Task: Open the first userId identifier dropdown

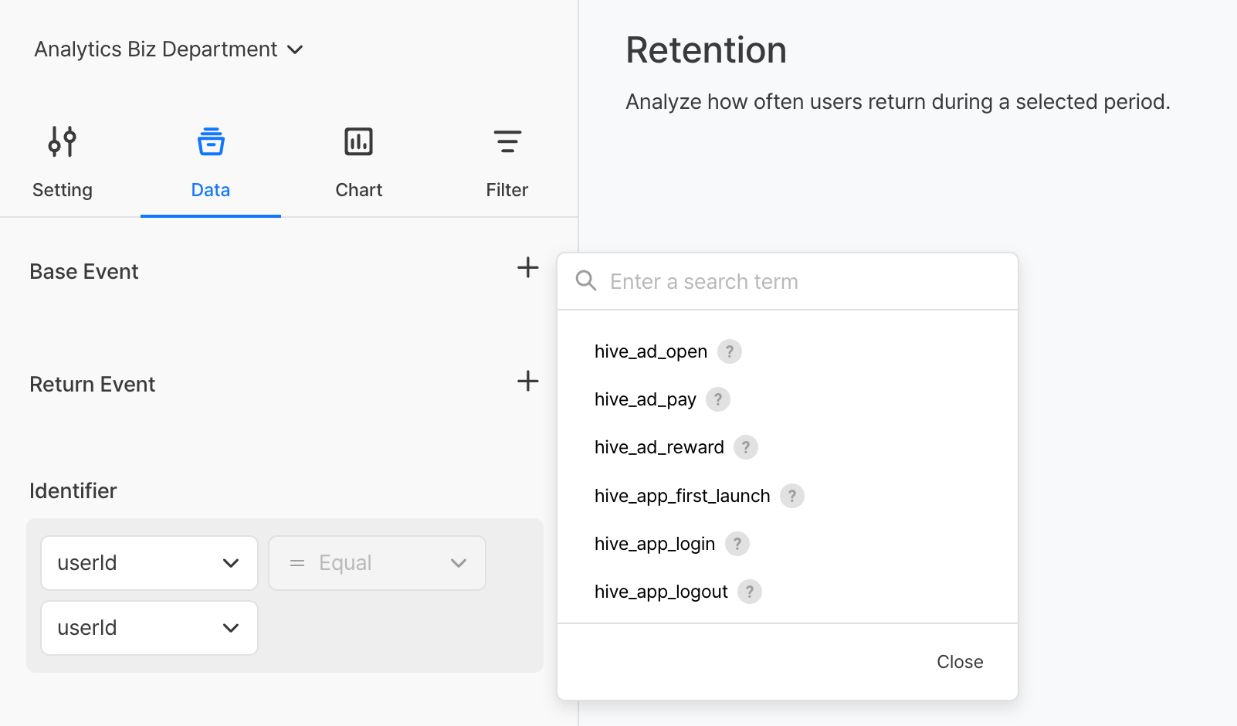Action: click(149, 563)
